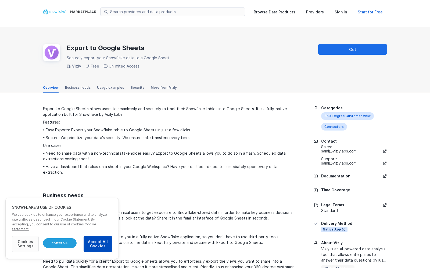Click the Categories bookmark icon
This screenshot has height=268, width=430.
coord(316,108)
